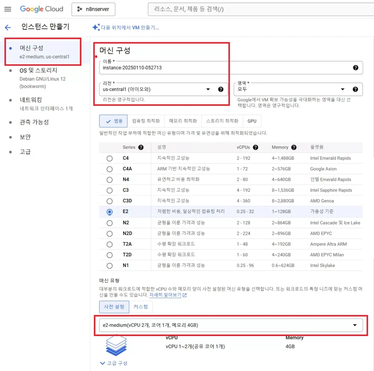Click the Google Axion platform cell

[323, 169]
